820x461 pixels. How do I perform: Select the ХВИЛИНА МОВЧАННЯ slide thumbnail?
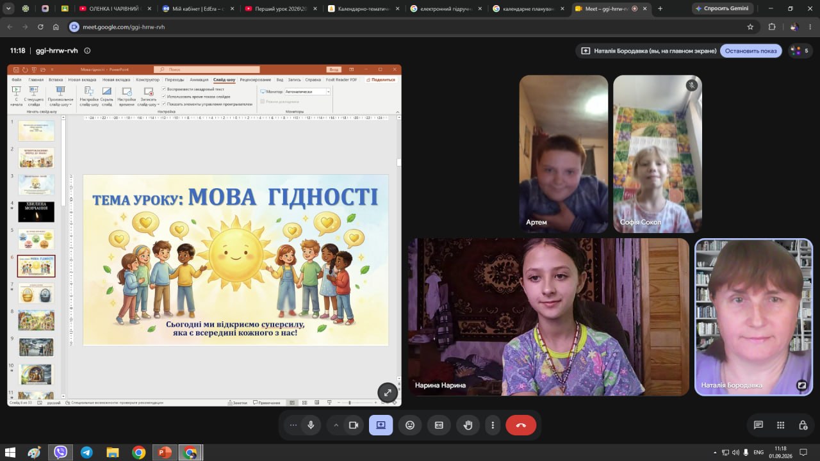pyautogui.click(x=36, y=212)
